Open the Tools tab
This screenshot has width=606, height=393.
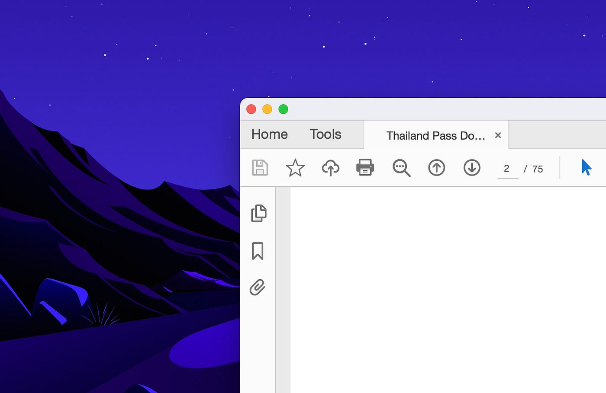[325, 134]
